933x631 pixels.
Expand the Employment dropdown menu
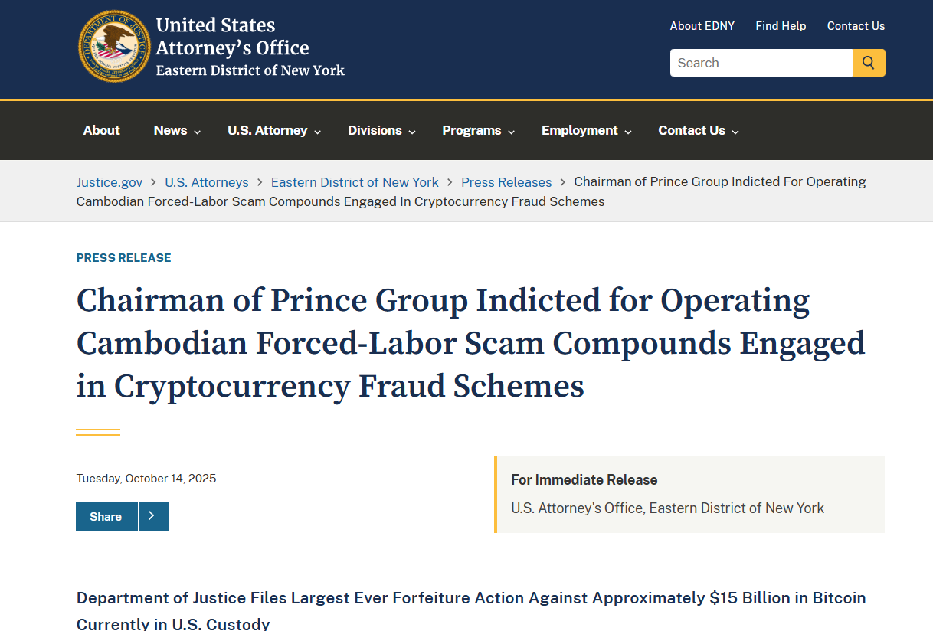click(x=586, y=131)
